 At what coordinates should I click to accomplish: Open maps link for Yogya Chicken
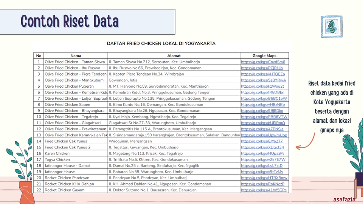263,159
